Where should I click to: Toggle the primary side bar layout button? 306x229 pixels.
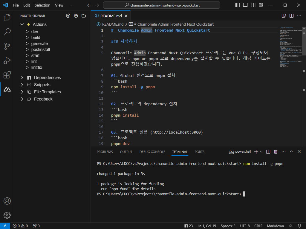pos(238,5)
